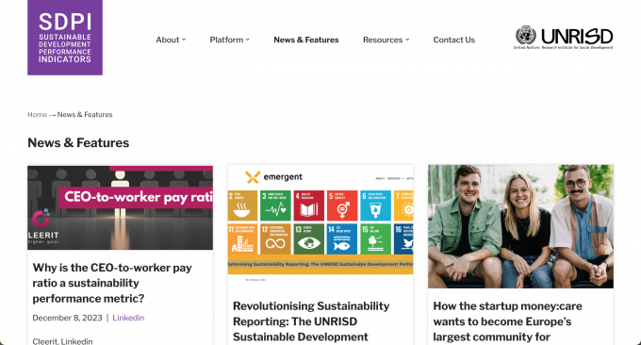Open the About menu item

(x=167, y=40)
